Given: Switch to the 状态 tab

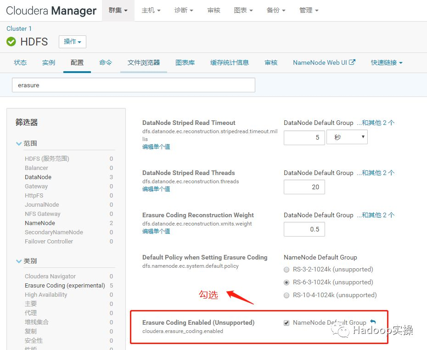Looking at the screenshot, I should 20,62.
